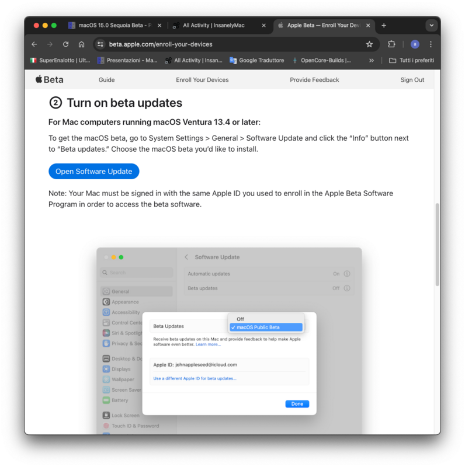Click Sign Out in the page header

[x=412, y=80]
